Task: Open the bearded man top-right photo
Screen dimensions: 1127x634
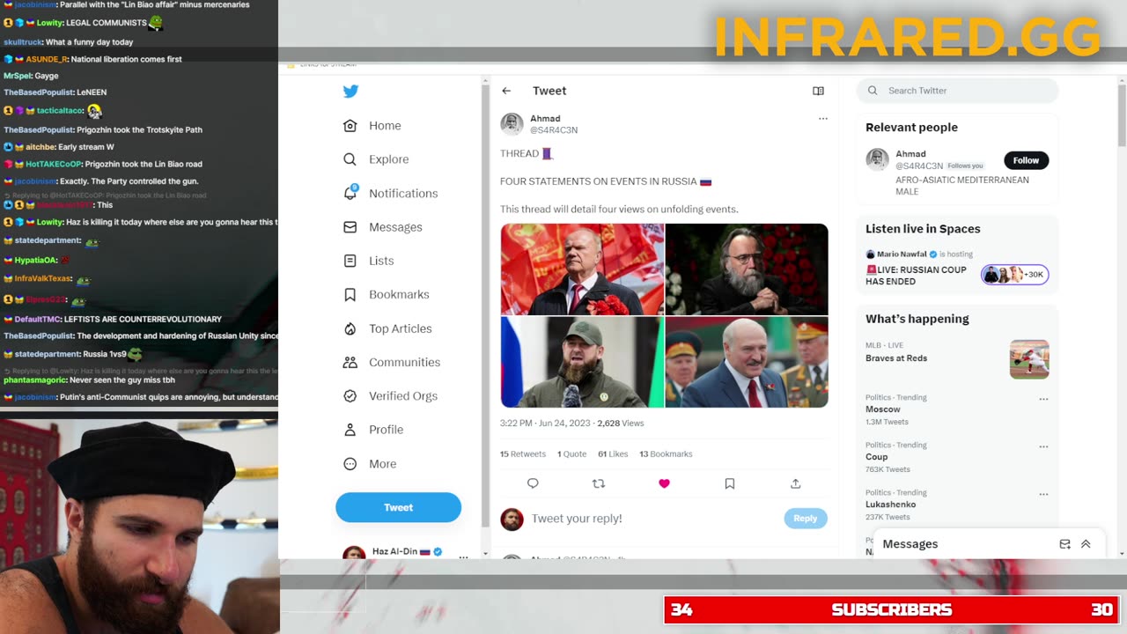Action: [747, 269]
